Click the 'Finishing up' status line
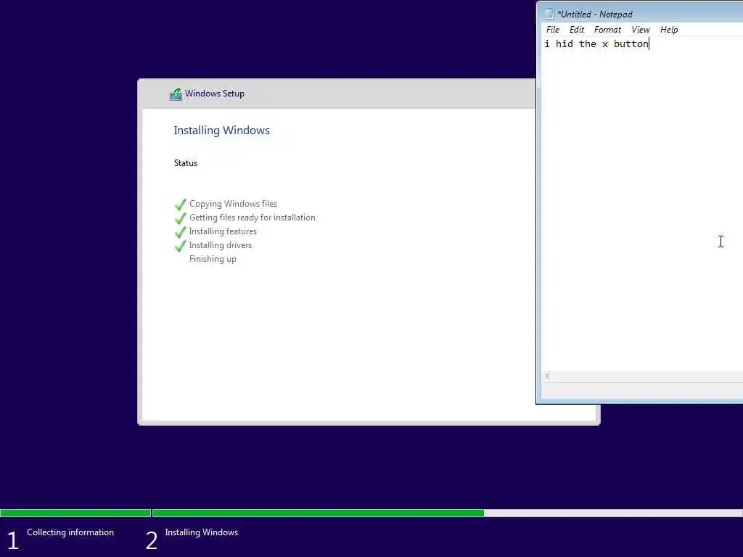Screen dimensions: 743x557 [x=213, y=259]
